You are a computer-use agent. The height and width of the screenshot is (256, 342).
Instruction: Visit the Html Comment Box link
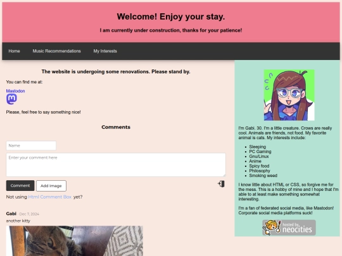point(50,197)
